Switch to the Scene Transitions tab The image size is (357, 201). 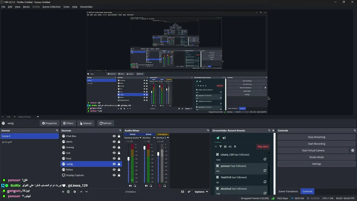pyautogui.click(x=288, y=192)
